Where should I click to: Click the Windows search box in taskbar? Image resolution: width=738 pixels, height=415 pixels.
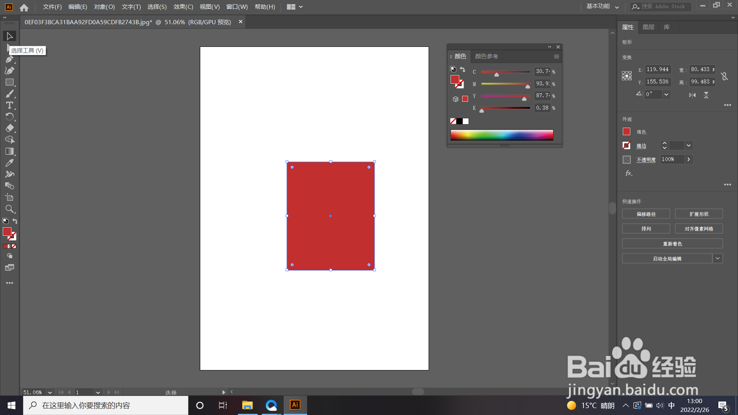pos(106,405)
